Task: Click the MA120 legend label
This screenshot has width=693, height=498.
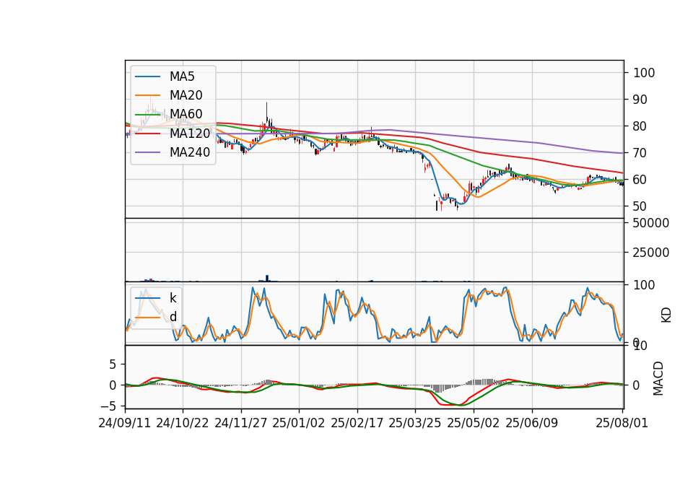Action: pos(190,133)
